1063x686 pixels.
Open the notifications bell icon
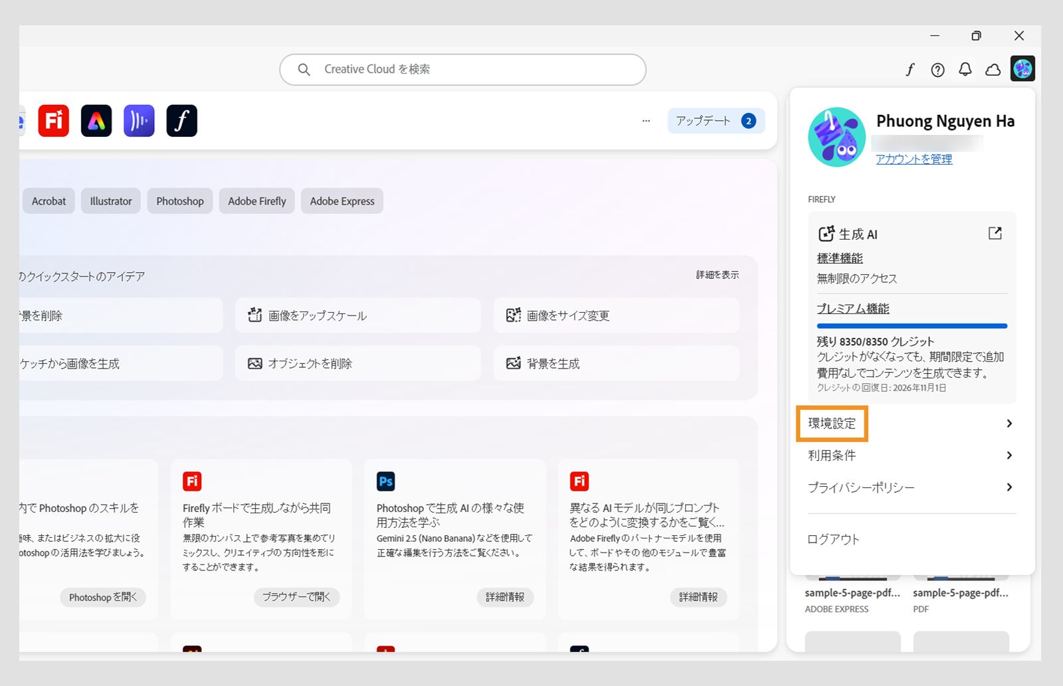[x=965, y=70]
